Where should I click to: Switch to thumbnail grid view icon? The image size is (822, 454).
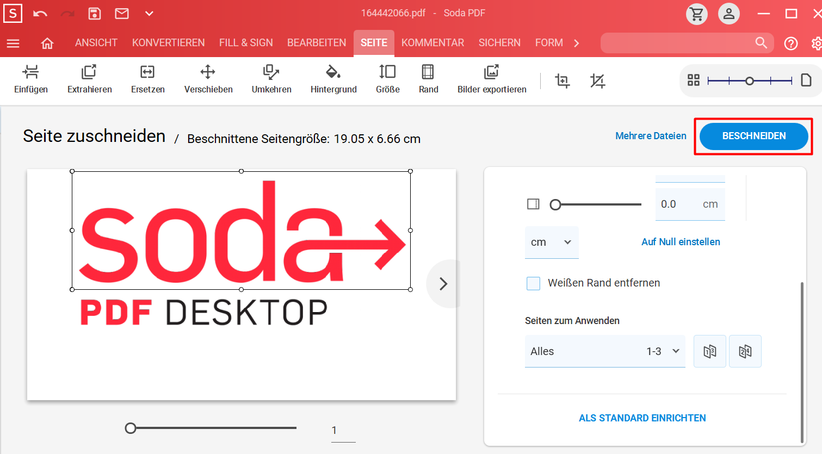(x=694, y=80)
